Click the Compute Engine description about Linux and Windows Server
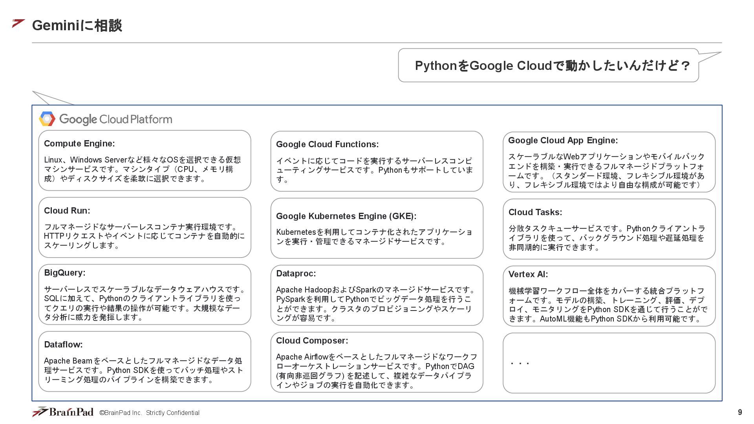 click(142, 169)
